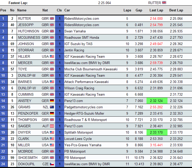Click the UK flag beside Fastest Lap RUTTER
Viewport: 192px width, 168px height.
pos(164,3)
